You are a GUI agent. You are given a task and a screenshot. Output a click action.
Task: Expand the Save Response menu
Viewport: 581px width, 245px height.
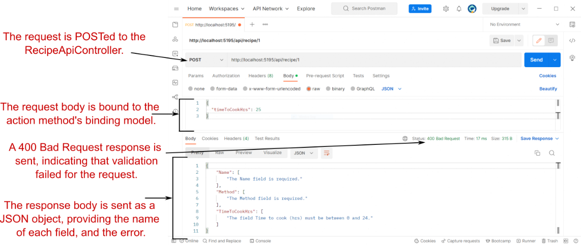click(x=539, y=138)
